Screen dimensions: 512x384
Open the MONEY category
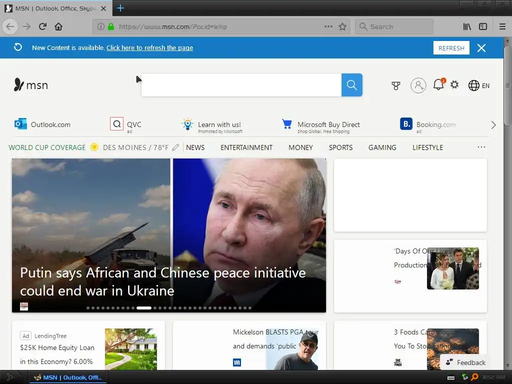pyautogui.click(x=300, y=147)
